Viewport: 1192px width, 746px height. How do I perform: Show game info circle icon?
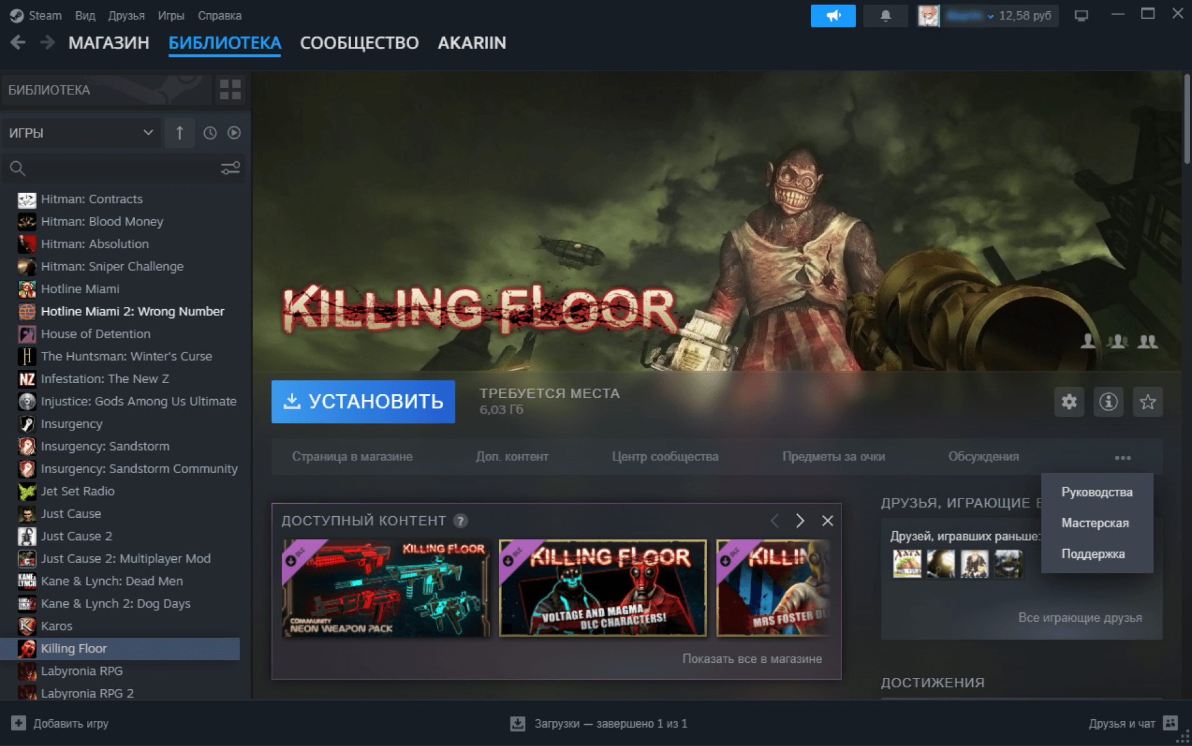(x=1108, y=402)
